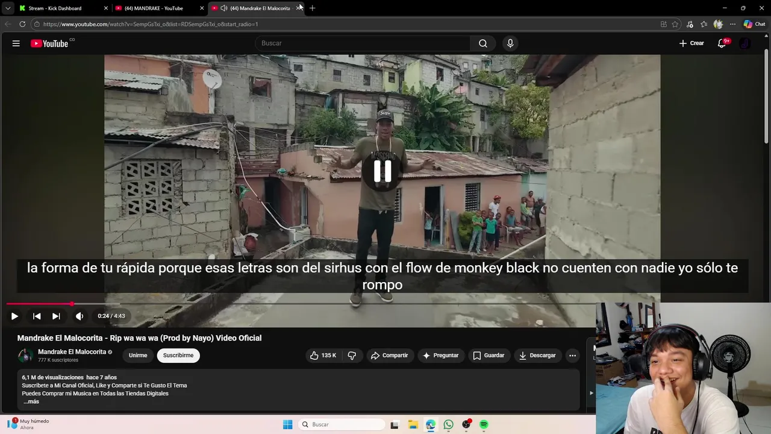Click the '777 K suscriptores' text
Viewport: 771px width, 434px height.
point(58,360)
